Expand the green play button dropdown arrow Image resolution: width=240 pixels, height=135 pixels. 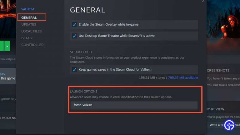coord(7,46)
